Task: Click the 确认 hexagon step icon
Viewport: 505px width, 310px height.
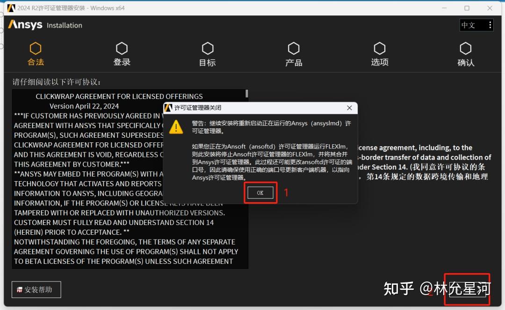Action: click(466, 48)
